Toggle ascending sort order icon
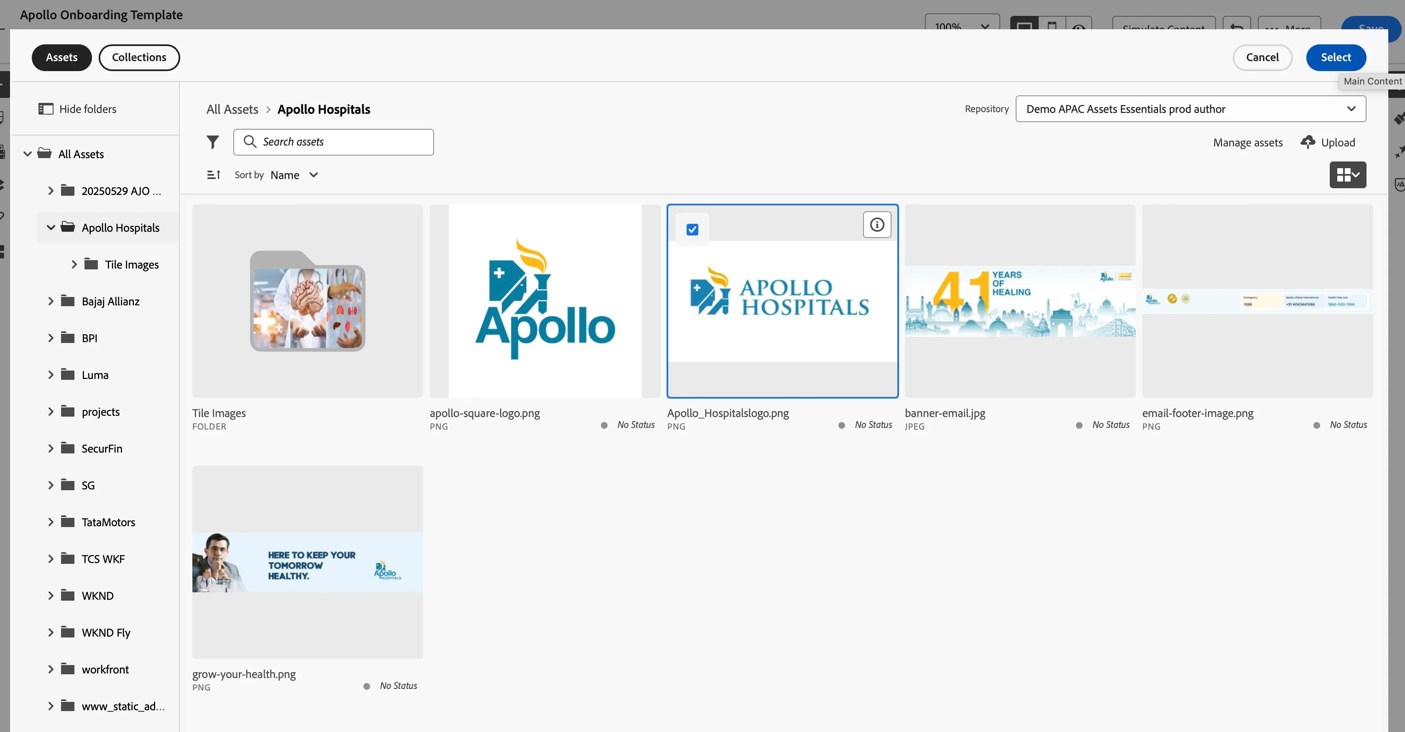1405x732 pixels. [213, 174]
